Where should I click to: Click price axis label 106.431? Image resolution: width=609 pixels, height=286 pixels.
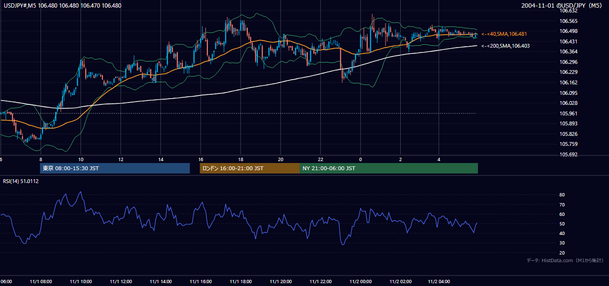pyautogui.click(x=568, y=41)
